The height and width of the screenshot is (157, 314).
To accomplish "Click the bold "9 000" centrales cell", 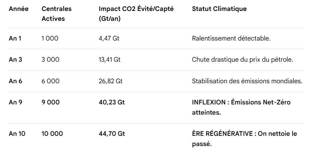I will [51, 102].
